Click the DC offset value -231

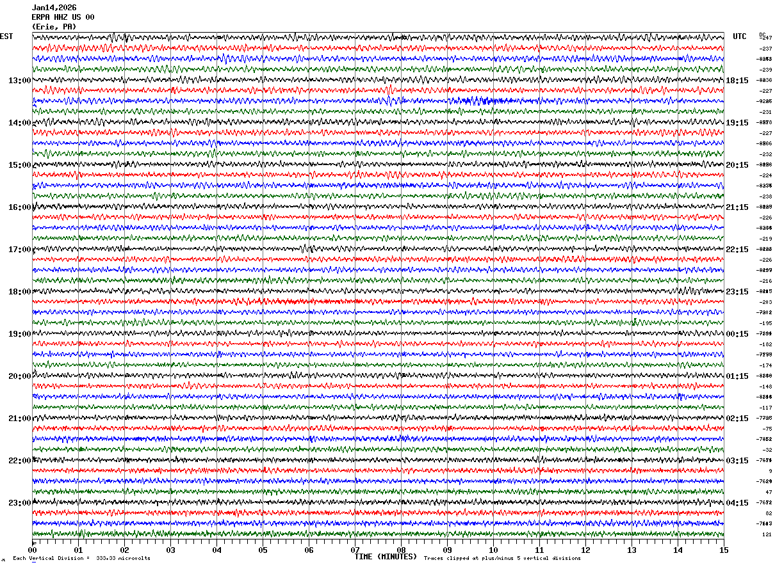[765, 112]
